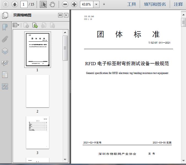This screenshot has width=186, height=165.
Task: Click the rotate pages clockwise icon
Action: (x=52, y=25)
